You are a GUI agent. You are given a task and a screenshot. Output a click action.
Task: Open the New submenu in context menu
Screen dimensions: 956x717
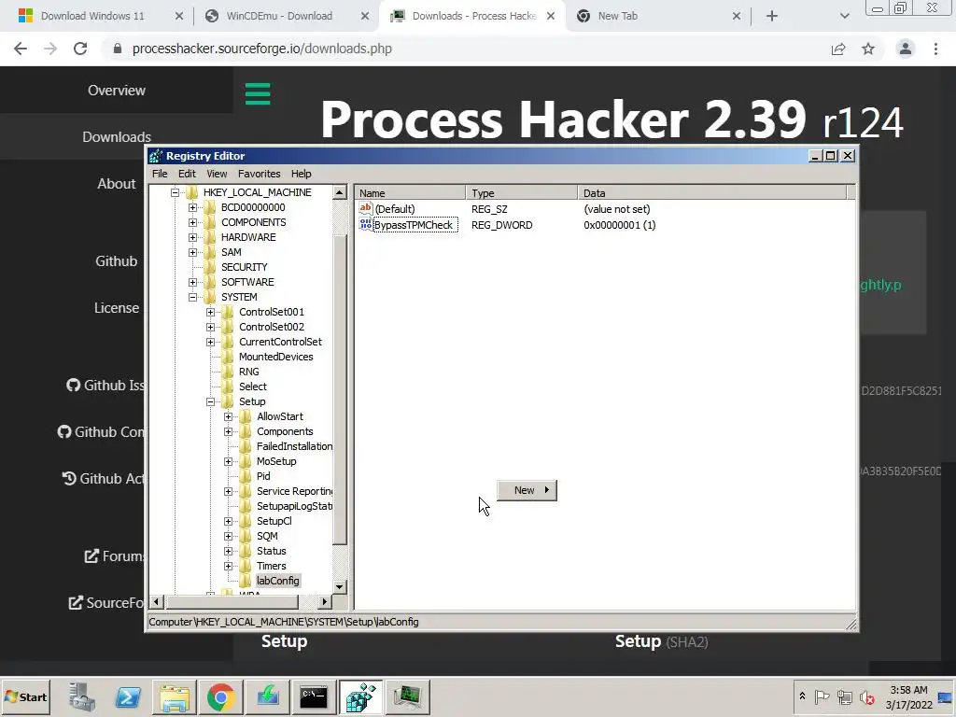coord(527,490)
